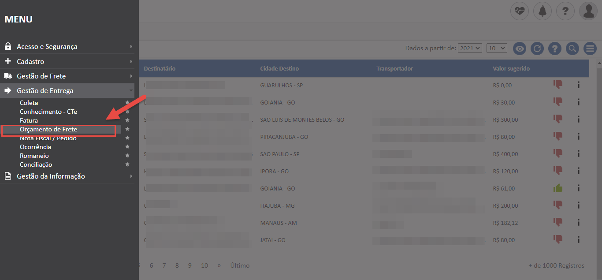Go to the Último pagination link
This screenshot has height=280, width=602.
(240, 265)
